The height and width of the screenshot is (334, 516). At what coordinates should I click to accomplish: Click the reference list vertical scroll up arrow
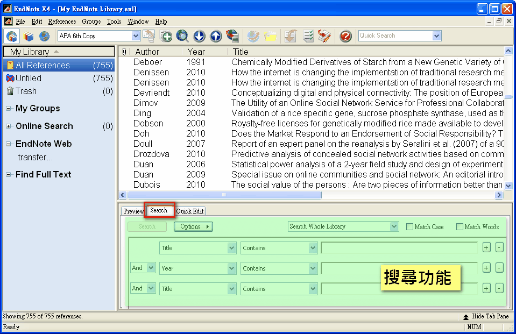click(508, 51)
